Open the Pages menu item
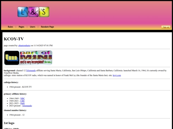The height and width of the screenshot is (129, 173). click(x=21, y=27)
